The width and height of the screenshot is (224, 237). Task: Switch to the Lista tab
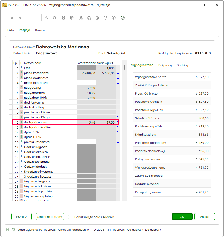click(11, 30)
